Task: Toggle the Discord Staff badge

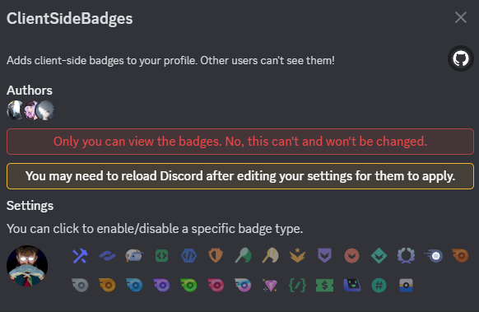Action: 81,256
